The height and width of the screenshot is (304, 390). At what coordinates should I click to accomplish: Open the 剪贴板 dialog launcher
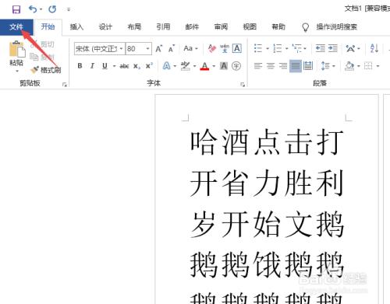[x=65, y=85]
